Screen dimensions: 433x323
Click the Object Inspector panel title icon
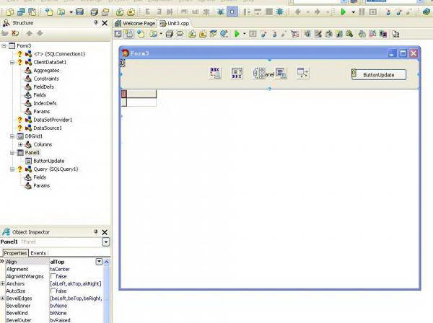click(6, 232)
